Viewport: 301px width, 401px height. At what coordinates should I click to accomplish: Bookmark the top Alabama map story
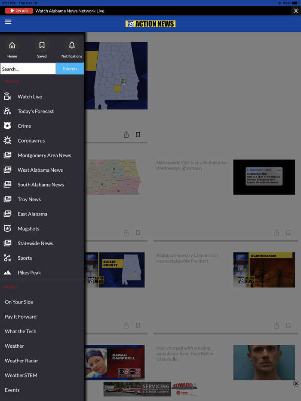pos(138,134)
